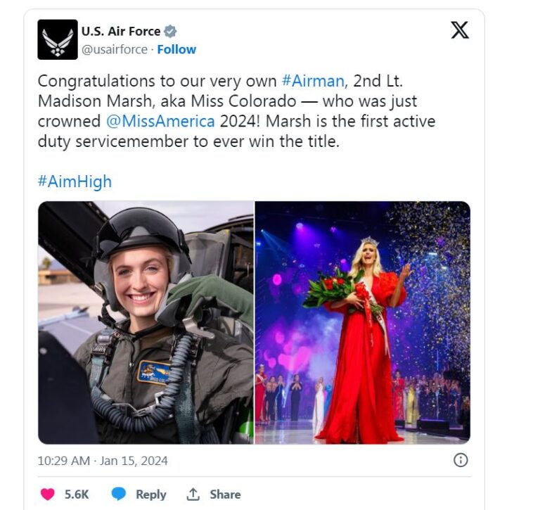Click the U.S. Air Force profile avatar
The height and width of the screenshot is (510, 540).
pyautogui.click(x=58, y=39)
